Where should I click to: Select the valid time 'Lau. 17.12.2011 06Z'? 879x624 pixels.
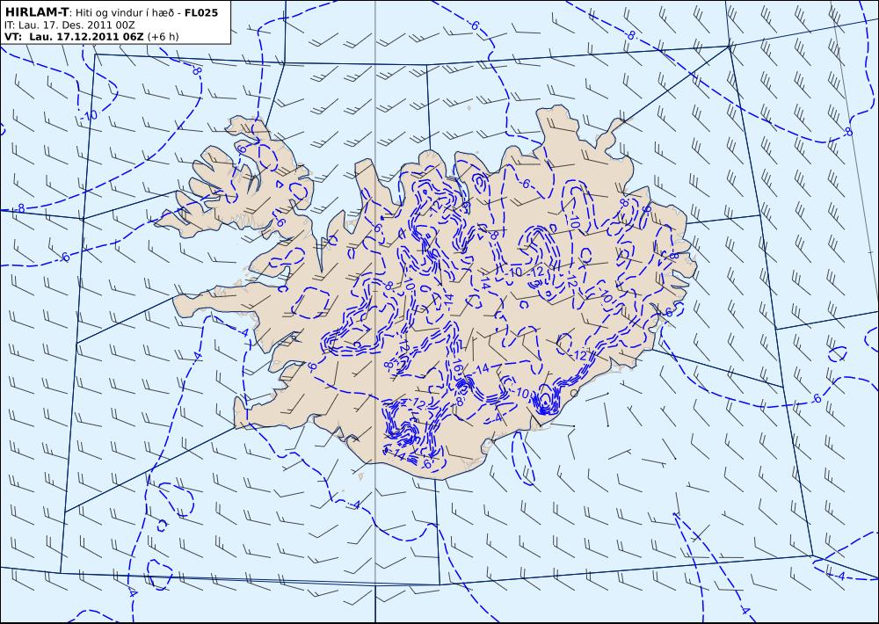point(86,37)
